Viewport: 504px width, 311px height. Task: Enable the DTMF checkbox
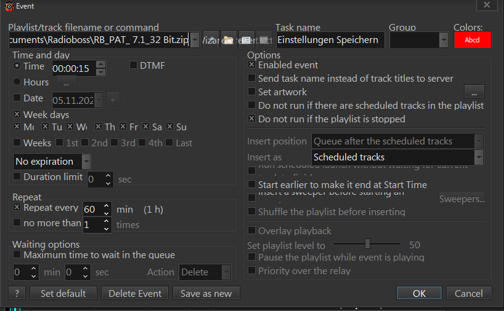[x=134, y=66]
